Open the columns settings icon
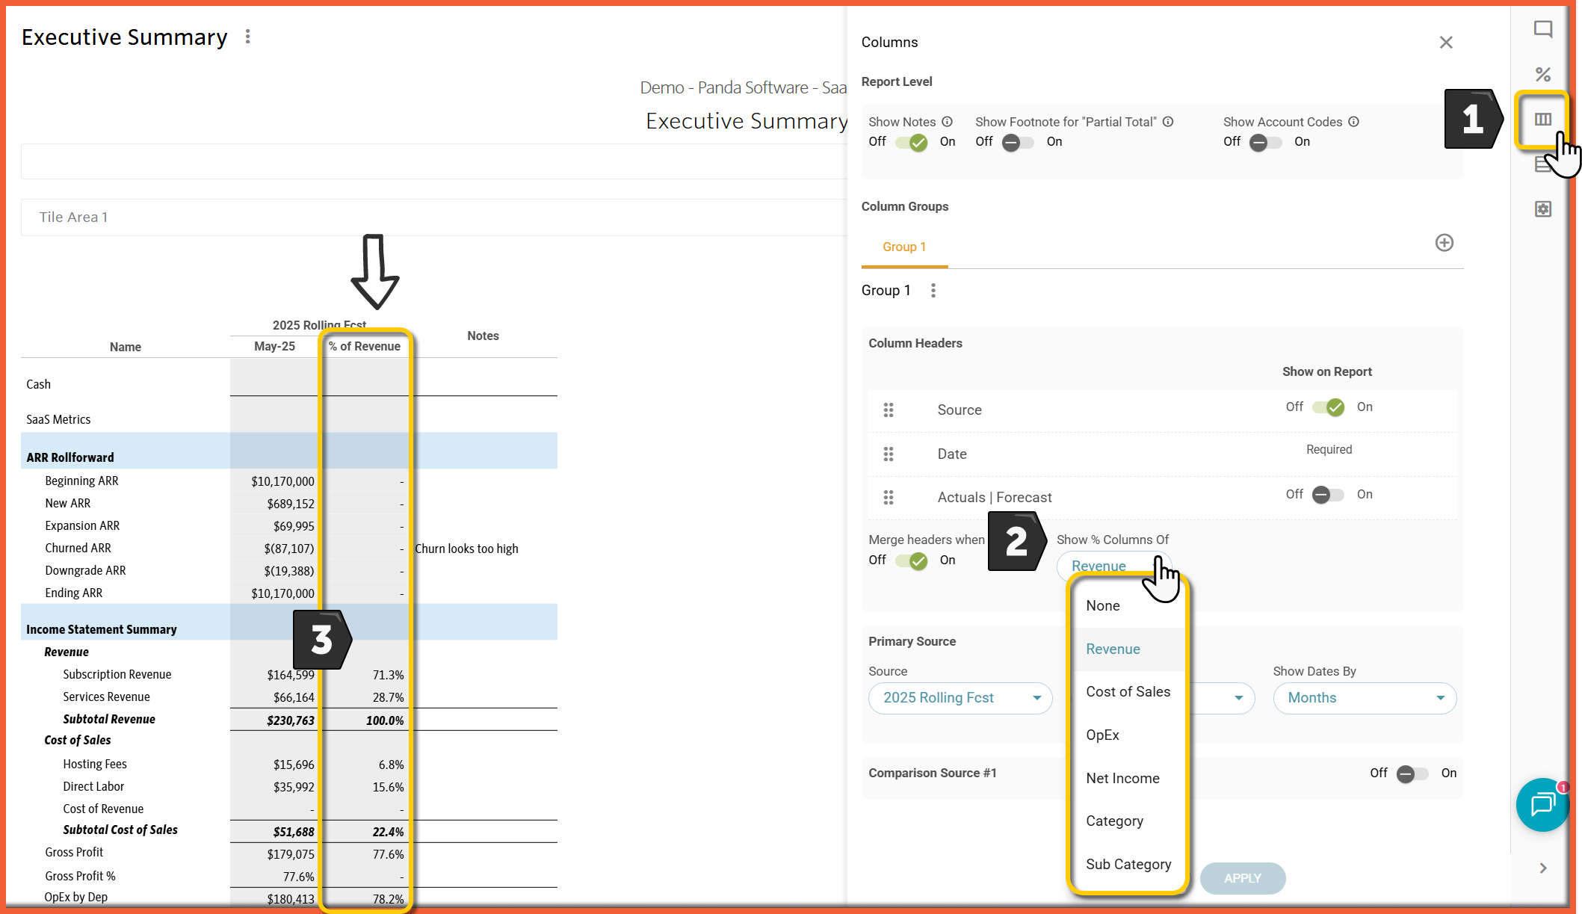 (x=1542, y=120)
